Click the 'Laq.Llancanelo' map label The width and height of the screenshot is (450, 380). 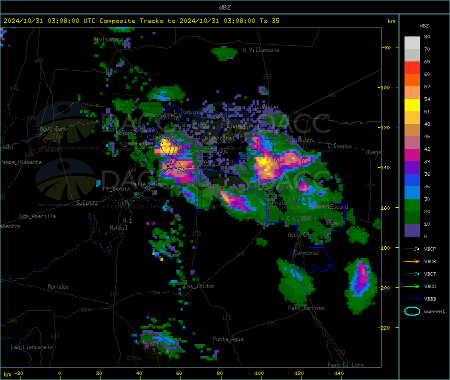coord(31,347)
